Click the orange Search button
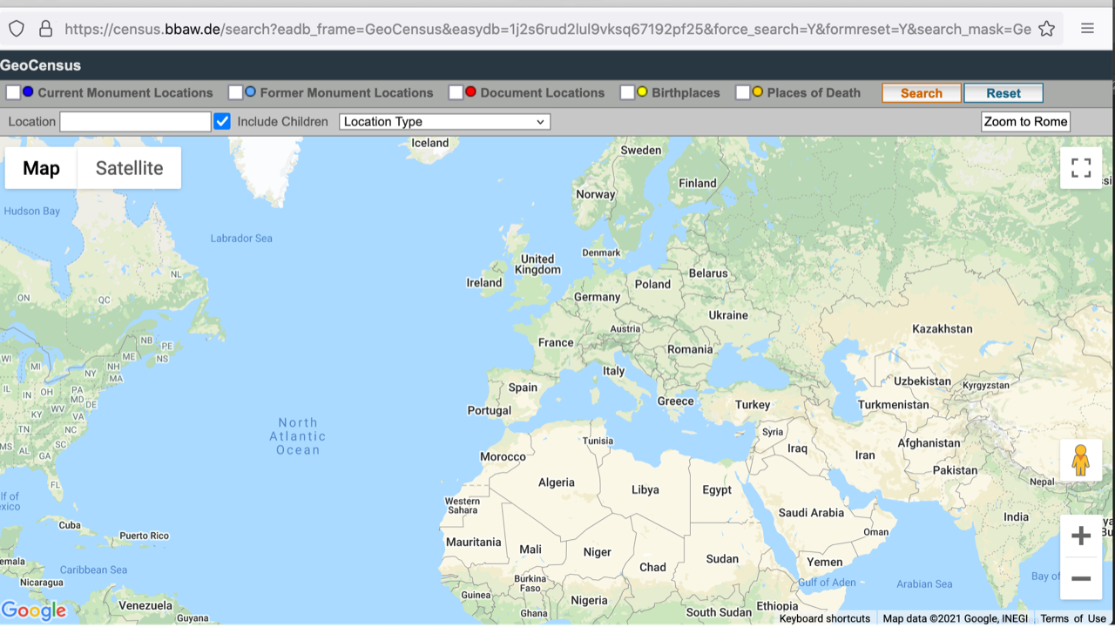This screenshot has width=1115, height=627. point(922,93)
